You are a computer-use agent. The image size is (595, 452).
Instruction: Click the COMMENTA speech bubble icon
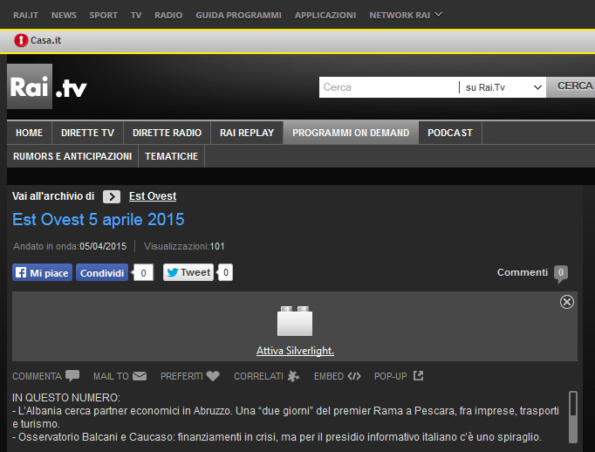(72, 376)
